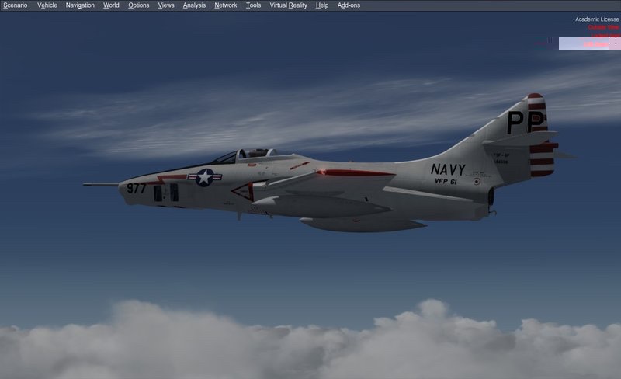The height and width of the screenshot is (379, 621).
Task: Click the 'Academic License' text
Action: (597, 19)
